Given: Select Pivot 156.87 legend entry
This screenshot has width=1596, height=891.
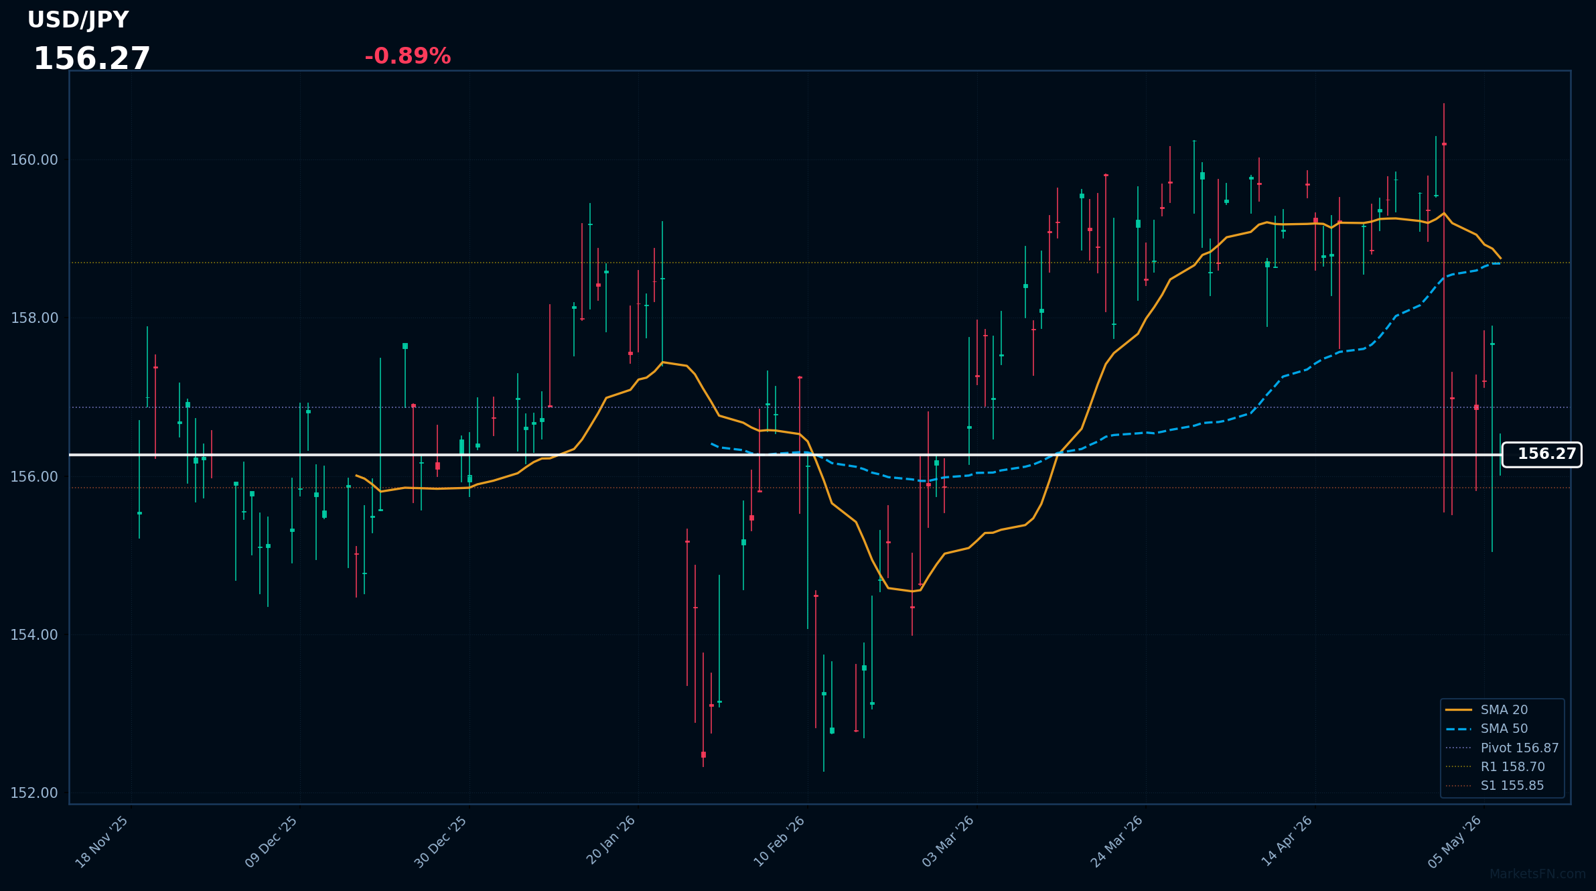Looking at the screenshot, I should tap(1502, 748).
